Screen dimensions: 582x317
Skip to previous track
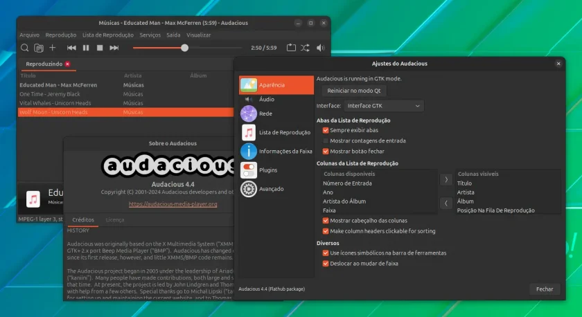pyautogui.click(x=71, y=48)
